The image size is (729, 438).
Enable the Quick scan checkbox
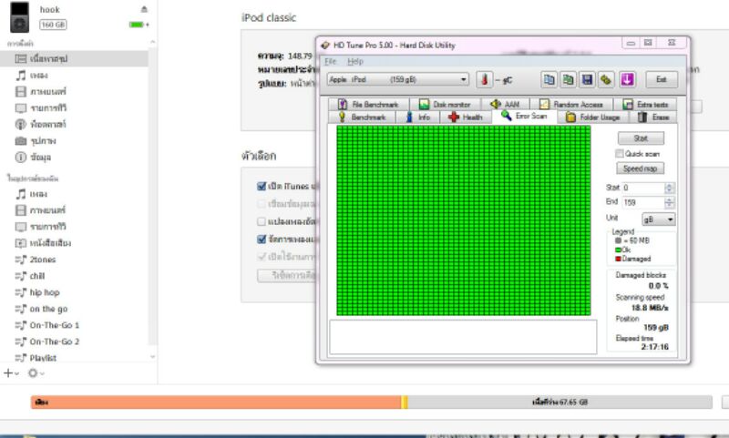tap(620, 154)
